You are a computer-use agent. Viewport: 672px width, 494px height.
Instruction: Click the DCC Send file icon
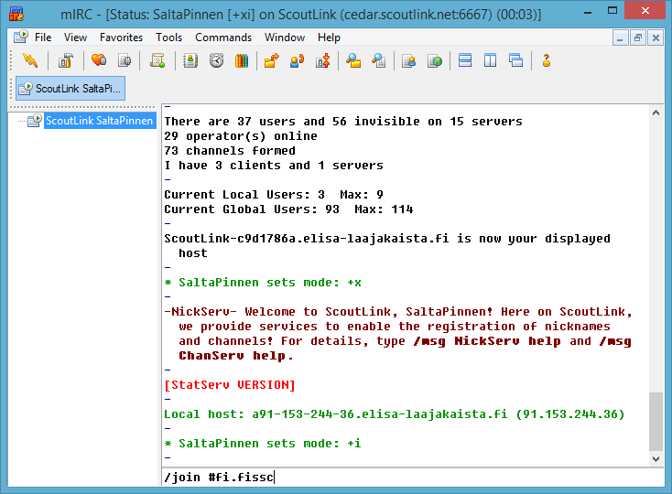pos(271,60)
